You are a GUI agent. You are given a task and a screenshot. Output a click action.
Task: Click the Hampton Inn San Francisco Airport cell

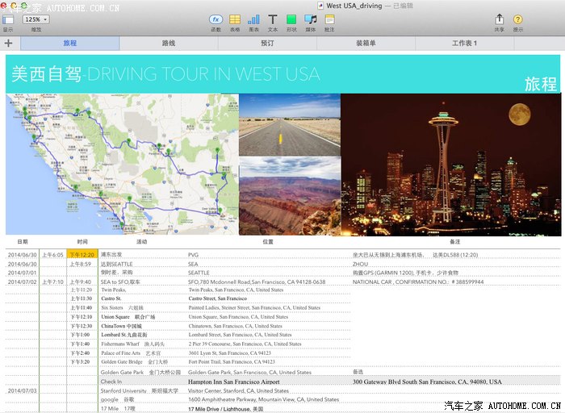click(234, 382)
